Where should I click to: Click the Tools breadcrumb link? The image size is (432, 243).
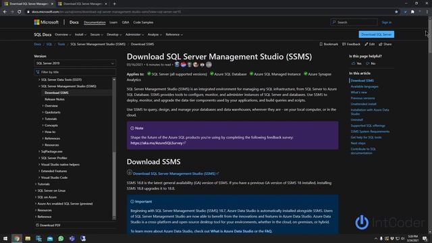[61, 44]
